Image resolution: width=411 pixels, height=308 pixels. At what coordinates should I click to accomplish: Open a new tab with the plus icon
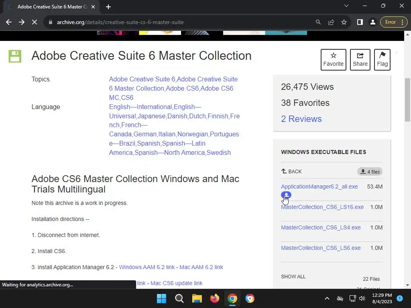(108, 7)
